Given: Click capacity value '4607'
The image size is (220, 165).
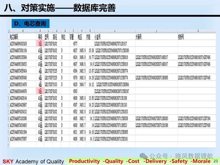Looking at the screenshot, I should (75, 64).
